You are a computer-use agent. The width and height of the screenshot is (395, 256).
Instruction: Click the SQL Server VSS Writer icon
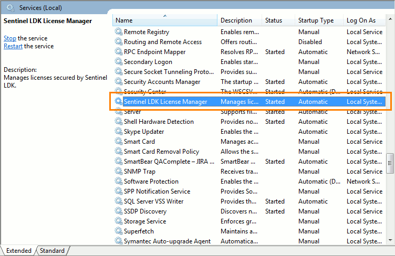click(119, 201)
